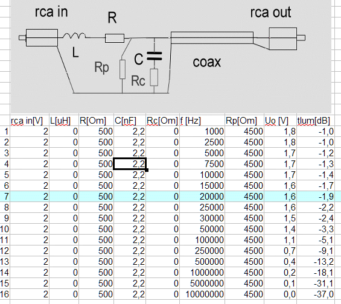Screen dimensions: 341x304
Task: Select the row number 16 label cell
Action: coord(5,294)
